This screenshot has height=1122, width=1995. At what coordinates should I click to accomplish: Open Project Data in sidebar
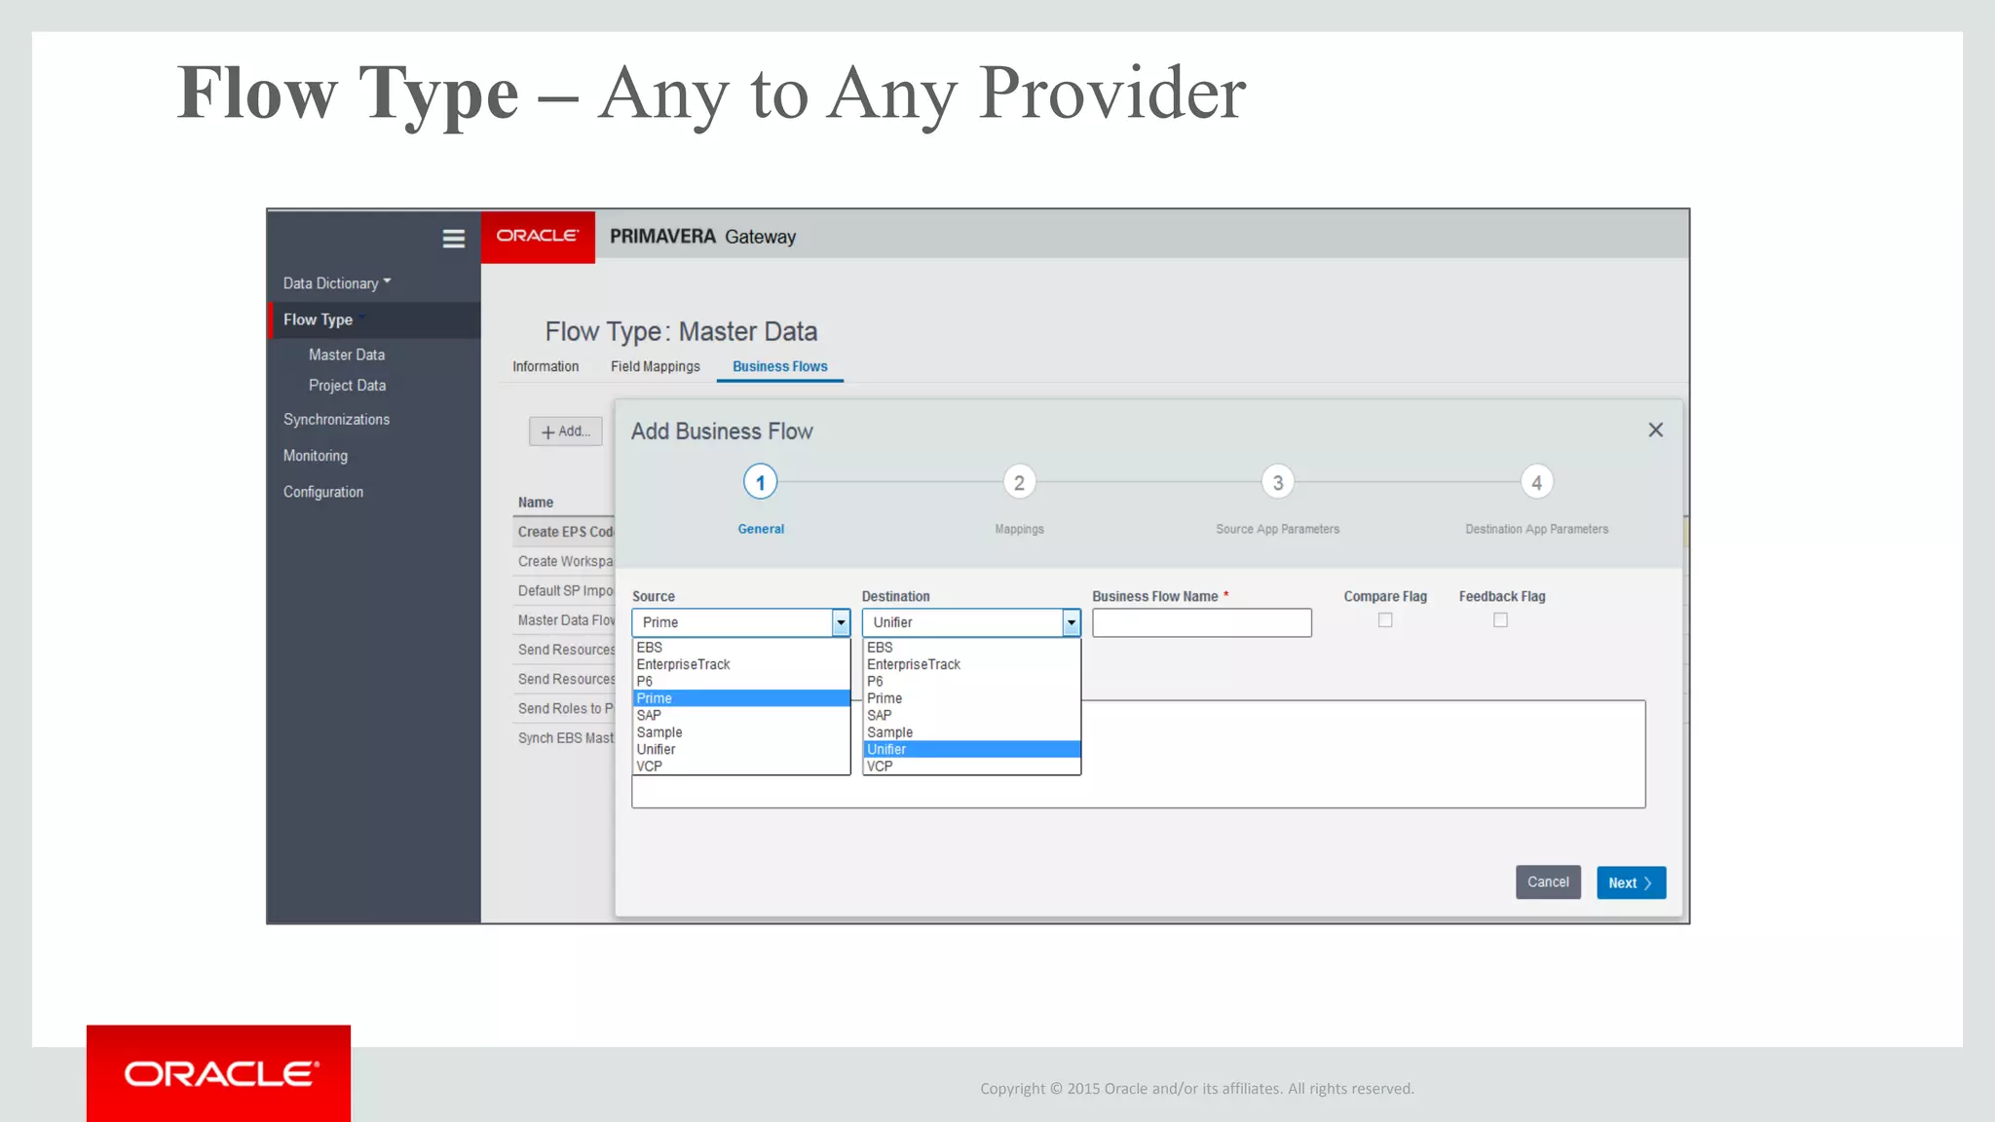347,386
